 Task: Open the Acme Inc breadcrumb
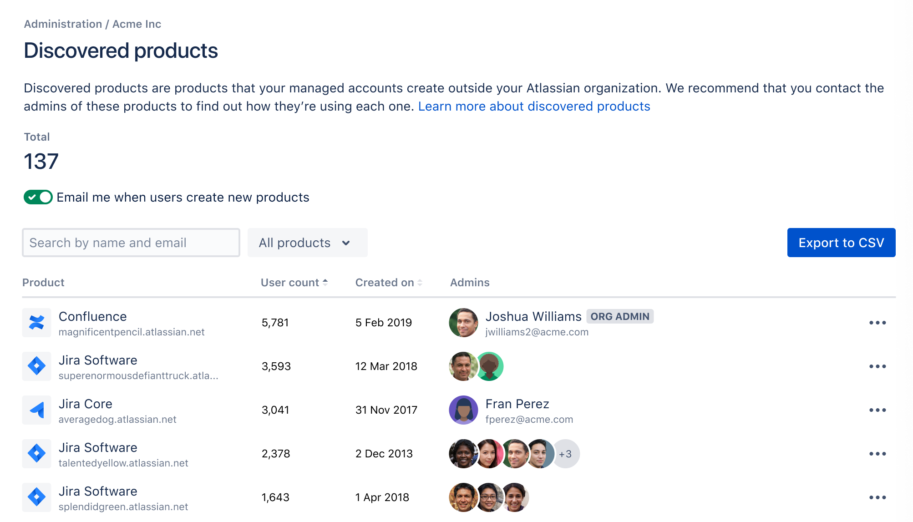137,24
